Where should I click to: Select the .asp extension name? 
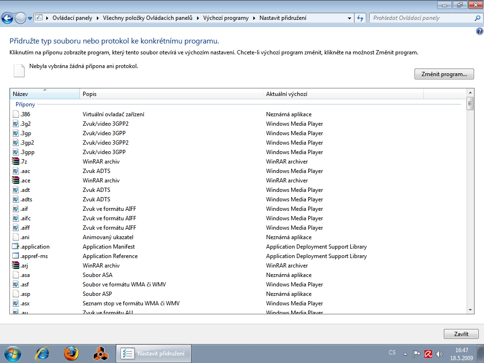point(26,294)
